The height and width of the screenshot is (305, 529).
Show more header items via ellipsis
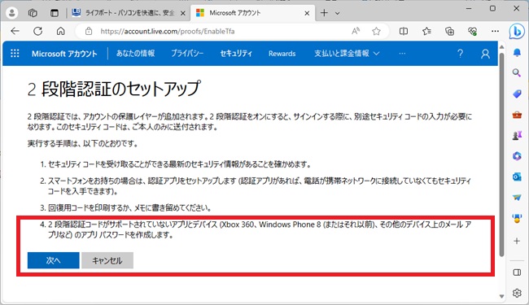tap(402, 53)
